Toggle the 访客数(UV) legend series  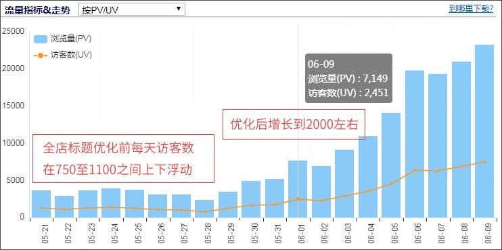[62, 55]
